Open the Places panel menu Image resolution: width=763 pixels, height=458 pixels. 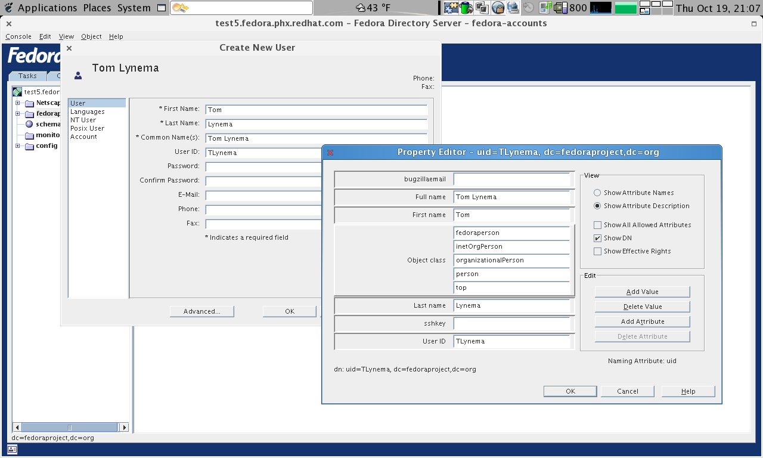point(97,8)
